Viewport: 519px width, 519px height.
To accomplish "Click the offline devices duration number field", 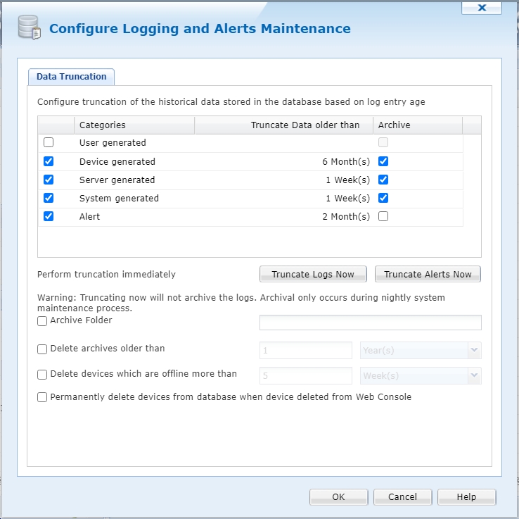I will 305,376.
